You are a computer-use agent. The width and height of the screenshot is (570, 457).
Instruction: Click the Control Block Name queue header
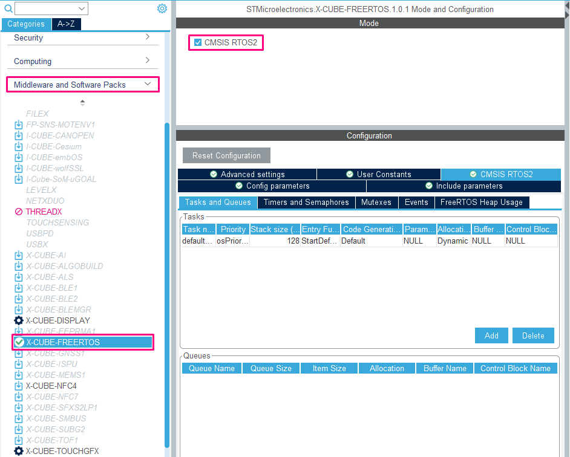tap(516, 368)
